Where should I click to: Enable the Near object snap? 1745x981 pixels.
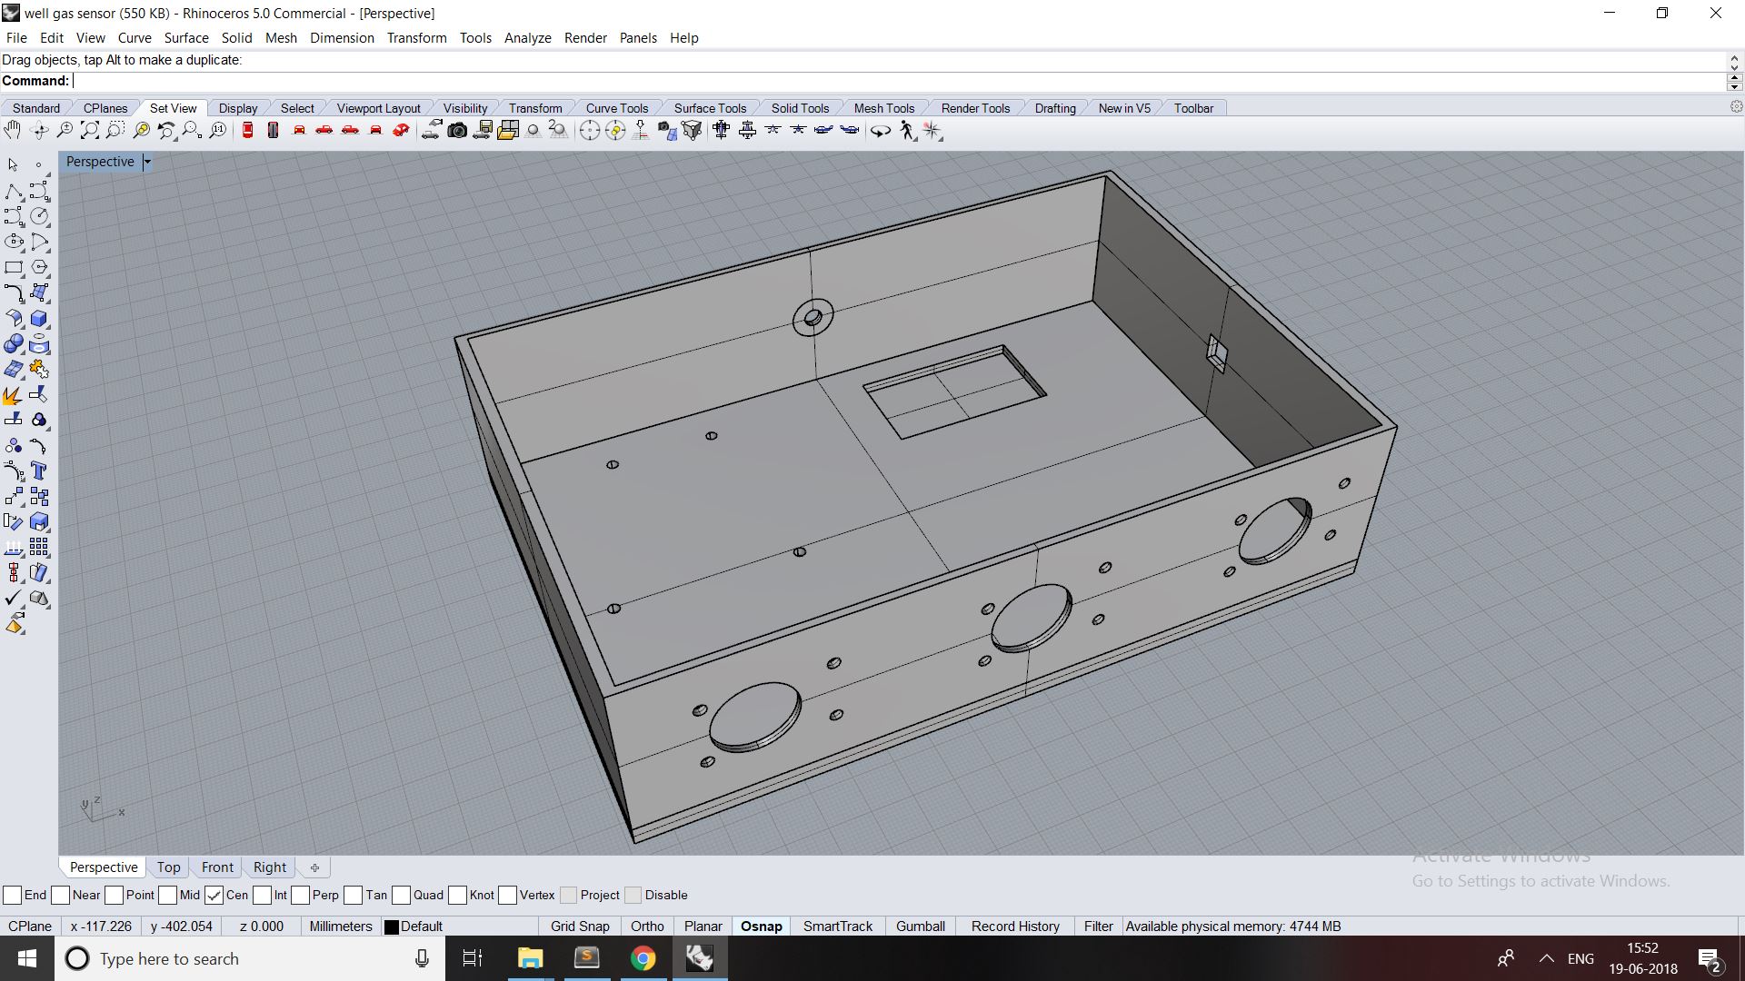[61, 895]
